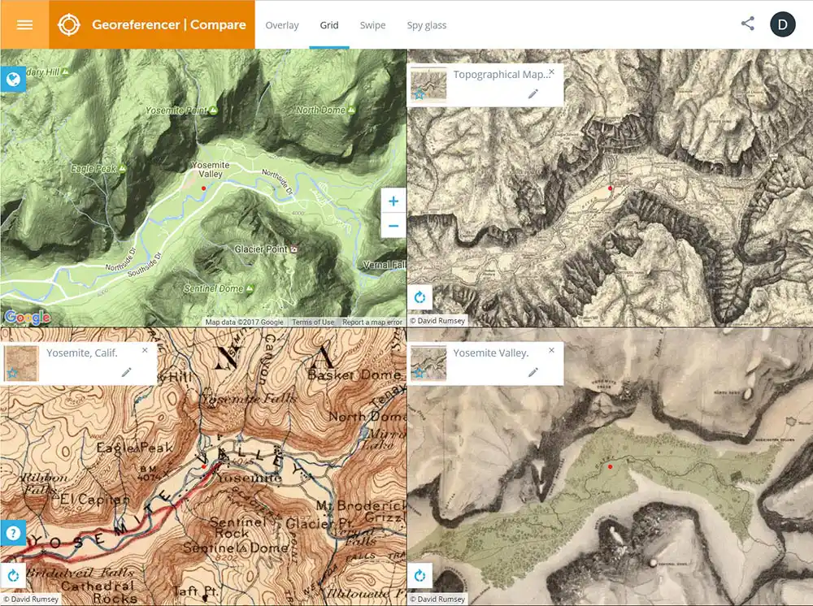Edit the Yosemite Valley. map with pencil
This screenshot has width=813, height=606.
pos(533,372)
